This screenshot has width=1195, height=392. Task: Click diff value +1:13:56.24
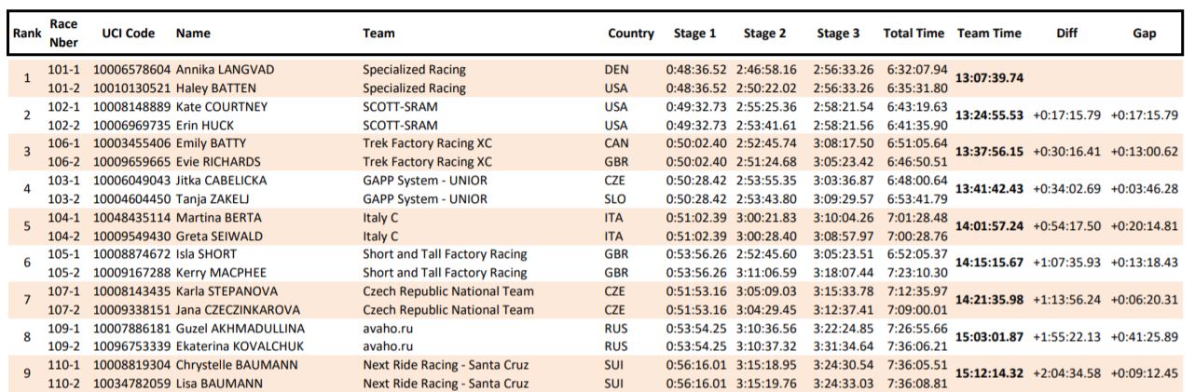point(1066,299)
